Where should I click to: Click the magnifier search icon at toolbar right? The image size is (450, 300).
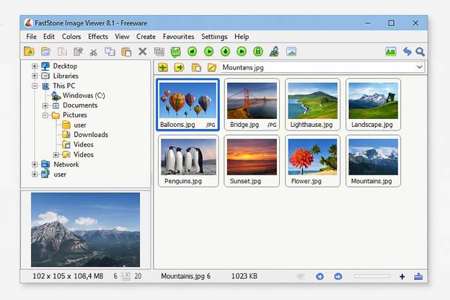click(420, 52)
